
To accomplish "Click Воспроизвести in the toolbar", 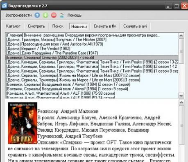I will click(x=18, y=15).
